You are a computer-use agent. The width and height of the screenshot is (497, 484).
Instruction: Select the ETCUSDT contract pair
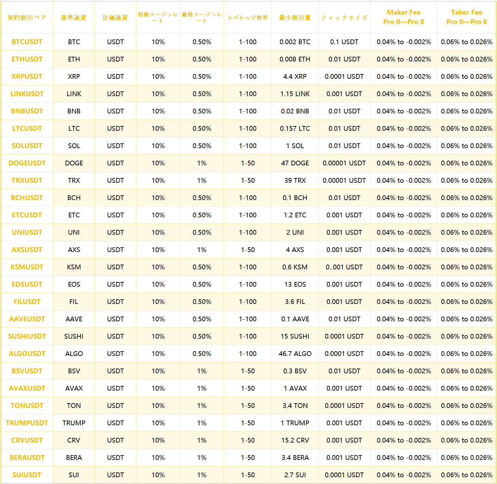(27, 215)
